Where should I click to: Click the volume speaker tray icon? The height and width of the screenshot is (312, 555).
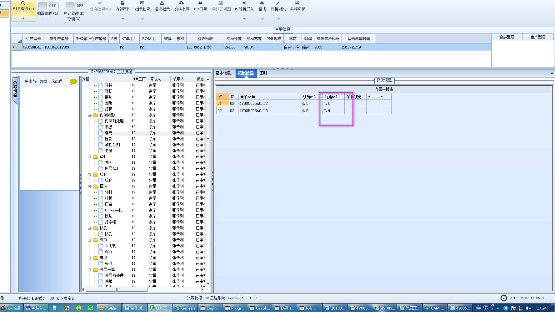[528, 308]
